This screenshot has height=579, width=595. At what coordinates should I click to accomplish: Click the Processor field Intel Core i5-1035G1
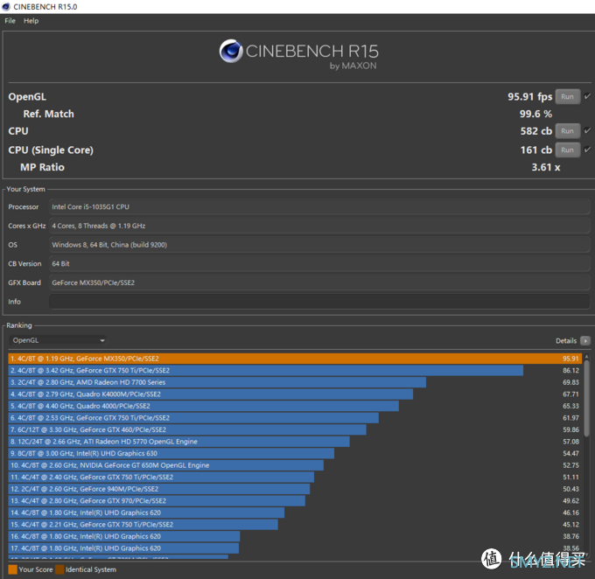tap(319, 206)
